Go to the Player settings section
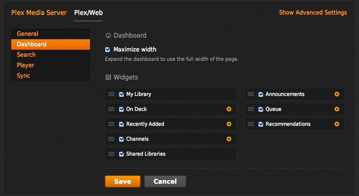The image size is (359, 196). (25, 65)
